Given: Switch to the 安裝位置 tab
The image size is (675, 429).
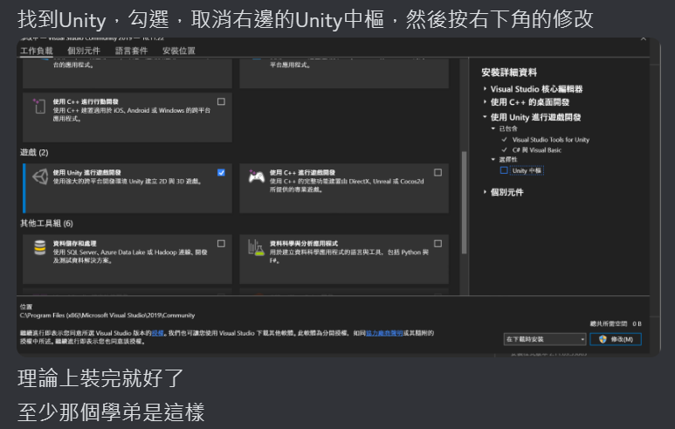Looking at the screenshot, I should (x=179, y=51).
